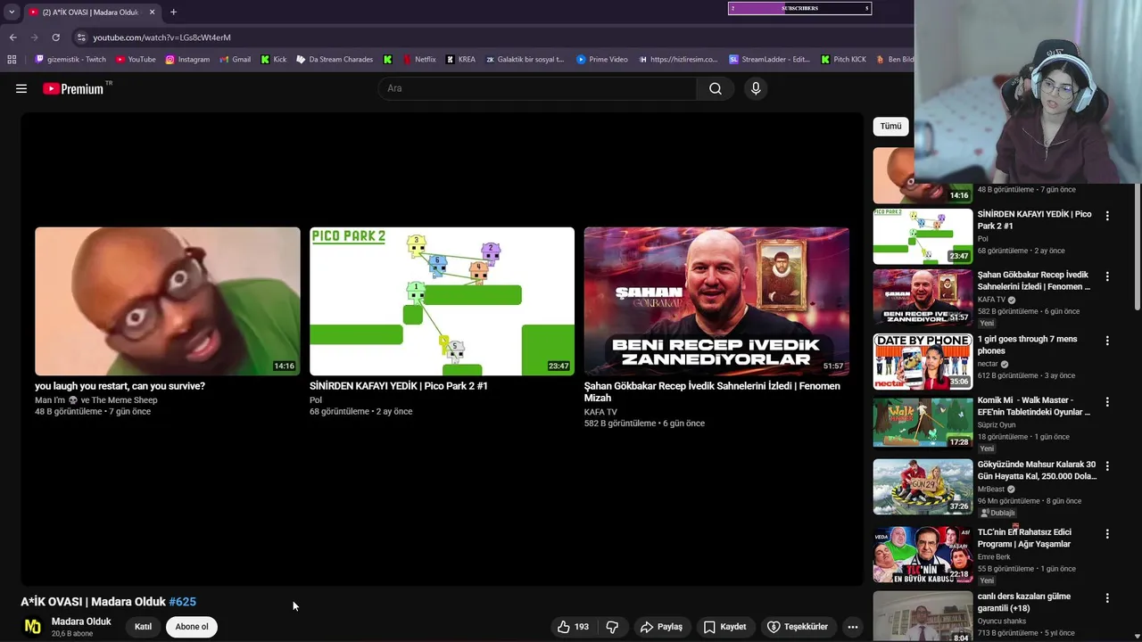
Task: Open the YouTube hamburger guide menu
Action: [x=21, y=88]
